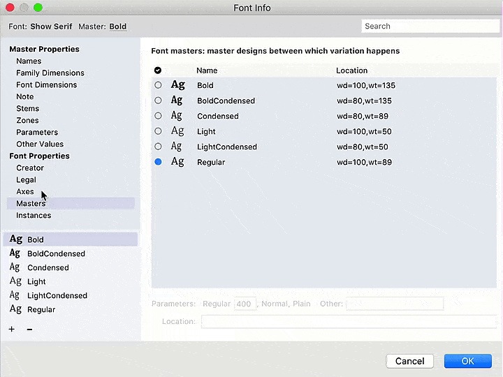Viewport: 503px width, 377px height.
Task: Select the Condensed master radio button
Action: [x=159, y=116]
